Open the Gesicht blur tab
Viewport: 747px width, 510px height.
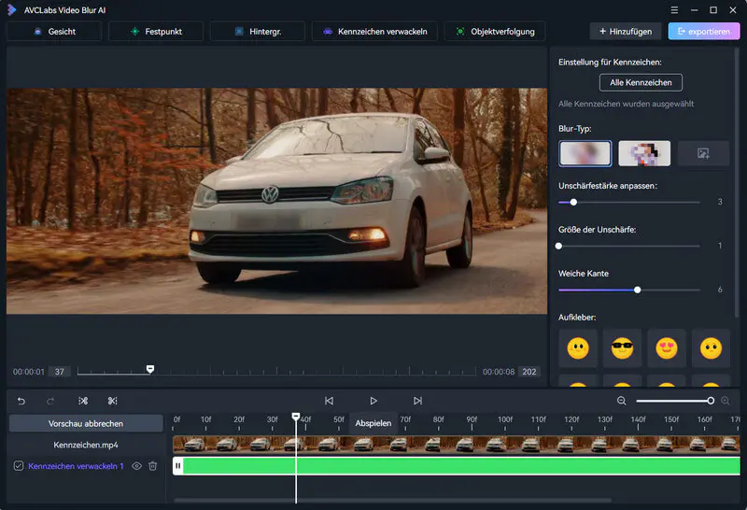(x=54, y=32)
